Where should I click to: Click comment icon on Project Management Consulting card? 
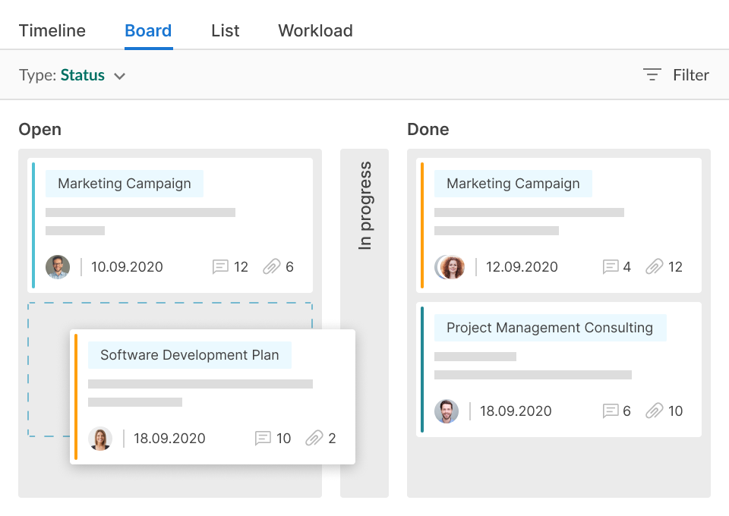point(611,411)
